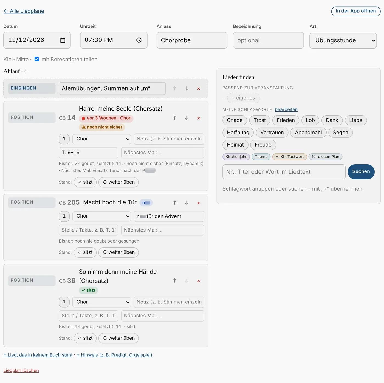
Task: Open the clock picker in Uhrzeit field
Action: pyautogui.click(x=139, y=40)
